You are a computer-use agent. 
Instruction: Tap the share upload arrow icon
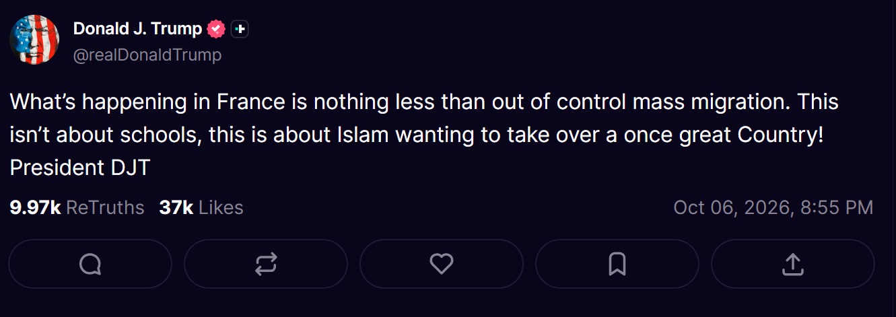[x=792, y=264]
